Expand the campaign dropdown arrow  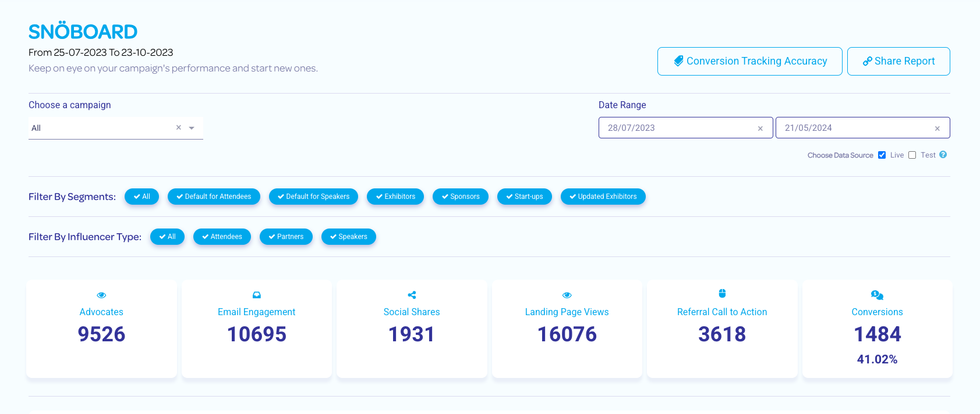coord(192,128)
